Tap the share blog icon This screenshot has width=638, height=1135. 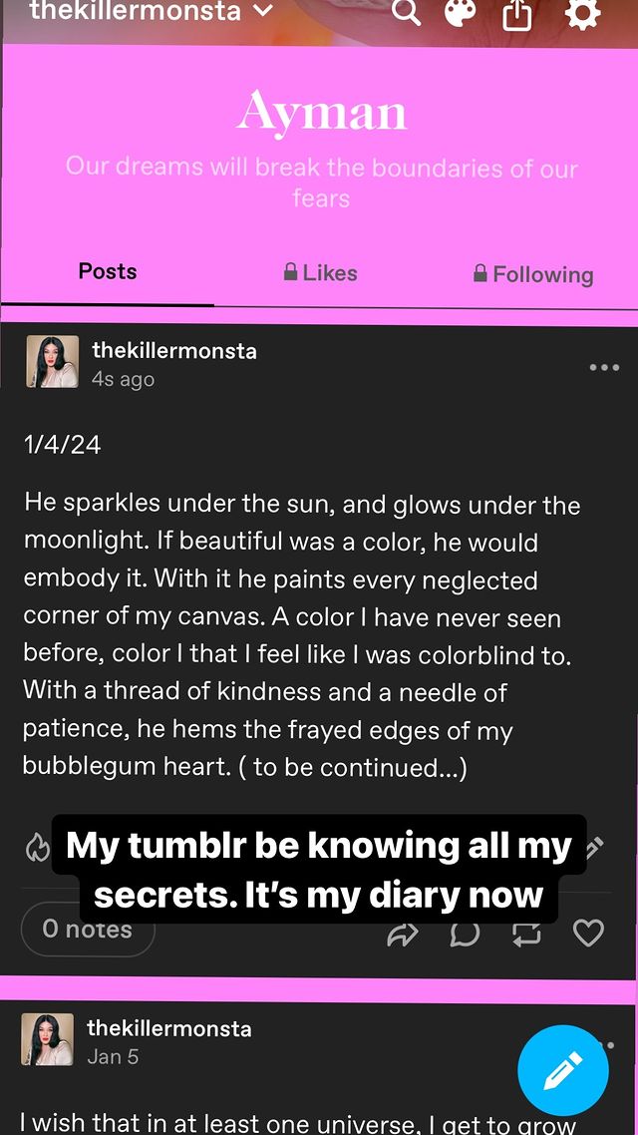click(516, 13)
